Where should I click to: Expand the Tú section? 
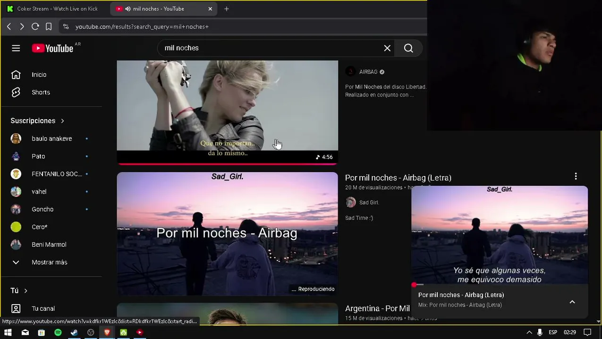click(19, 291)
